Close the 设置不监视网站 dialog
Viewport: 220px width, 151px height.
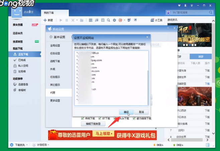point(147,37)
